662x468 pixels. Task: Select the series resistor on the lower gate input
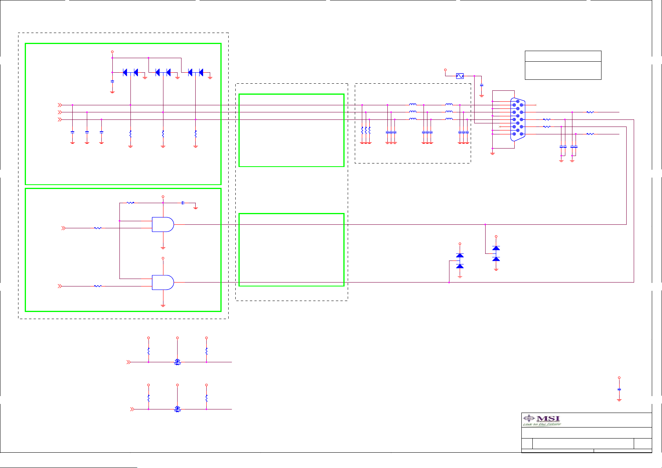coord(98,286)
